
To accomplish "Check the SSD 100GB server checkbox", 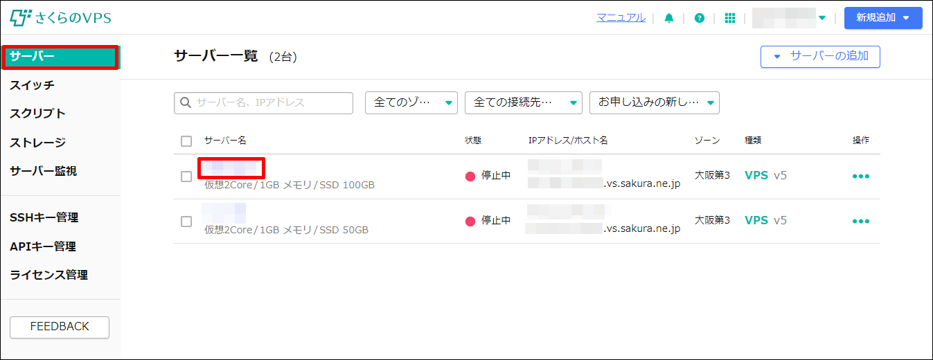I will click(x=186, y=177).
